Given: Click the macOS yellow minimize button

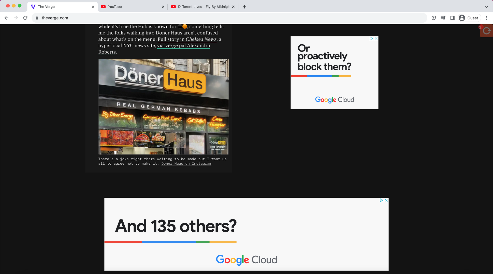Looking at the screenshot, I should (x=14, y=6).
